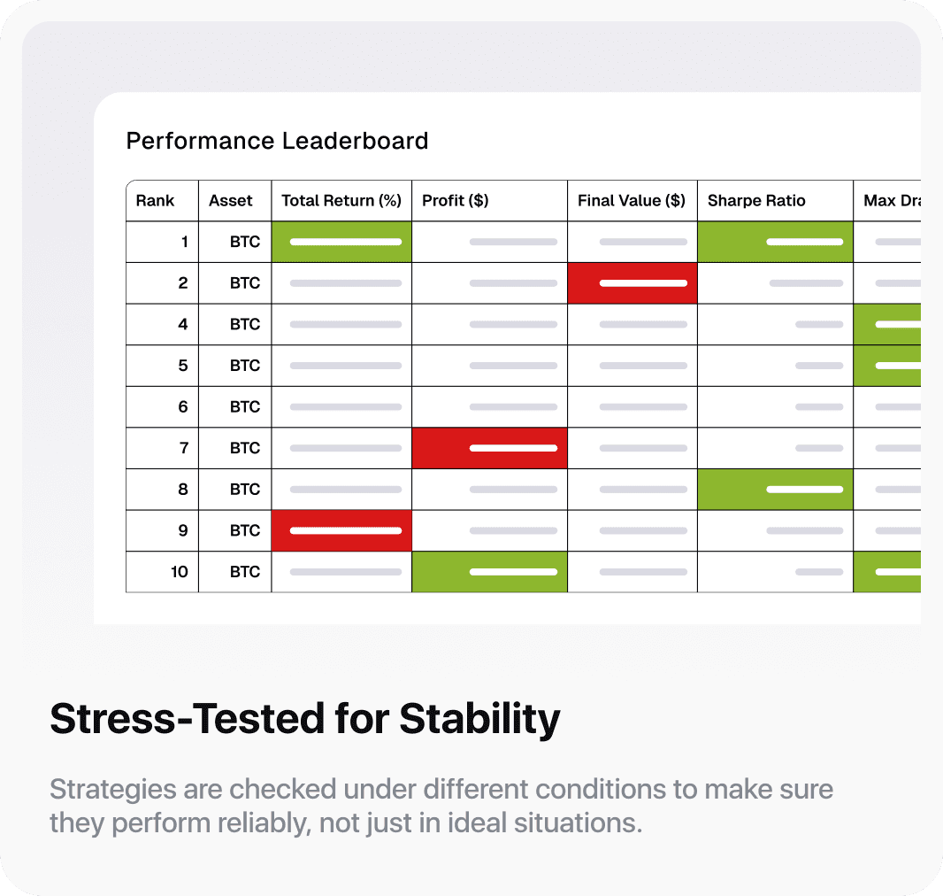Click the Rank column header
Viewport: 943px width, 896px height.
[x=156, y=201]
